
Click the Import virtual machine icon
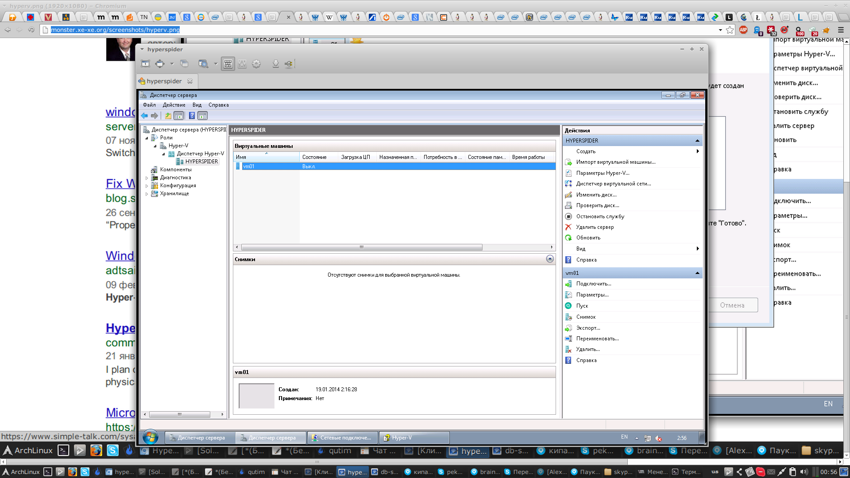pos(568,162)
